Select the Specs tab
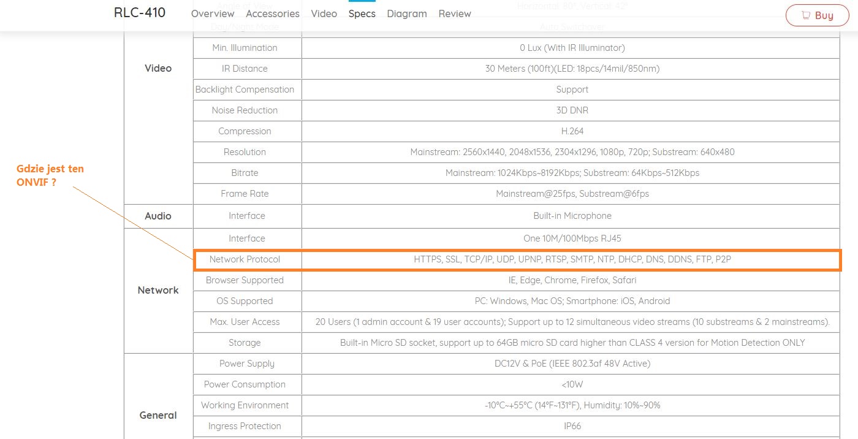Viewport: 858px width, 439px height. 362,13
